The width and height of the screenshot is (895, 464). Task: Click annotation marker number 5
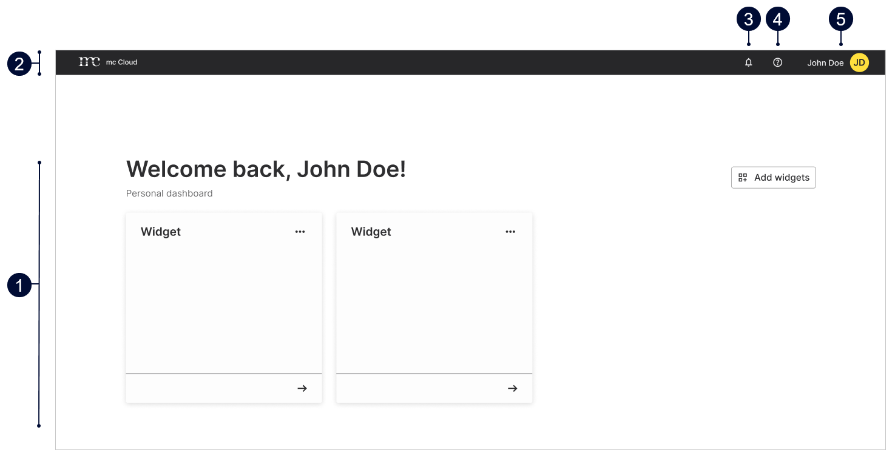click(840, 19)
